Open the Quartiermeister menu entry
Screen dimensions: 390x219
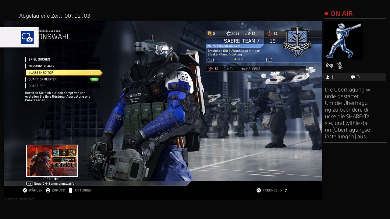(42, 79)
